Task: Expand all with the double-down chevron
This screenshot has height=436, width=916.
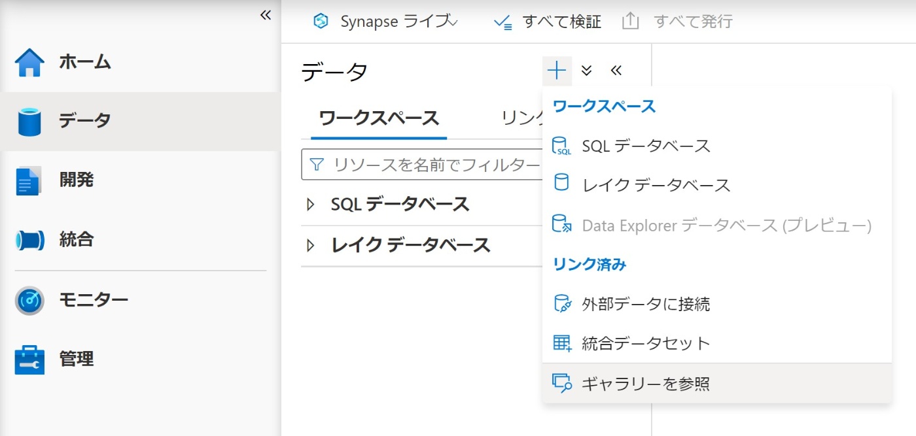Action: coord(586,71)
